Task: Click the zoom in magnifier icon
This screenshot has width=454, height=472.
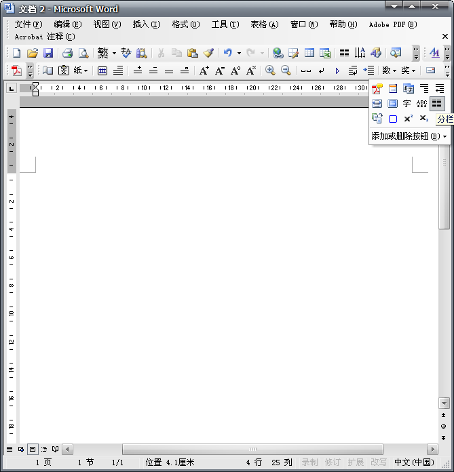Action: point(270,71)
